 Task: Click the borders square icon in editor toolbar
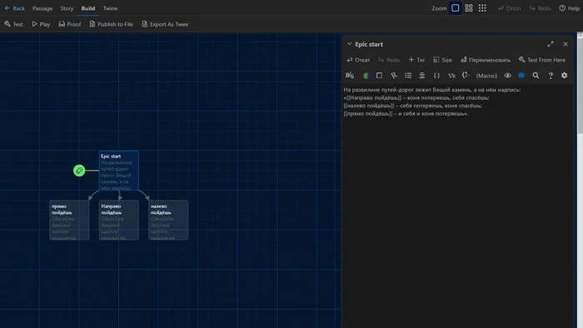pos(379,76)
